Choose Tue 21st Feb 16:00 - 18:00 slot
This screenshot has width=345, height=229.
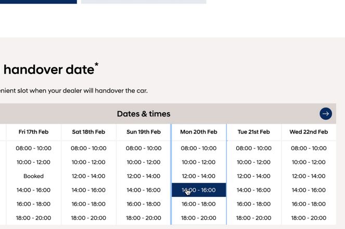pos(254,204)
